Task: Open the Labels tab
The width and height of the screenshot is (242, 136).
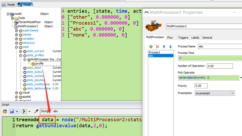Action: (x=195, y=38)
